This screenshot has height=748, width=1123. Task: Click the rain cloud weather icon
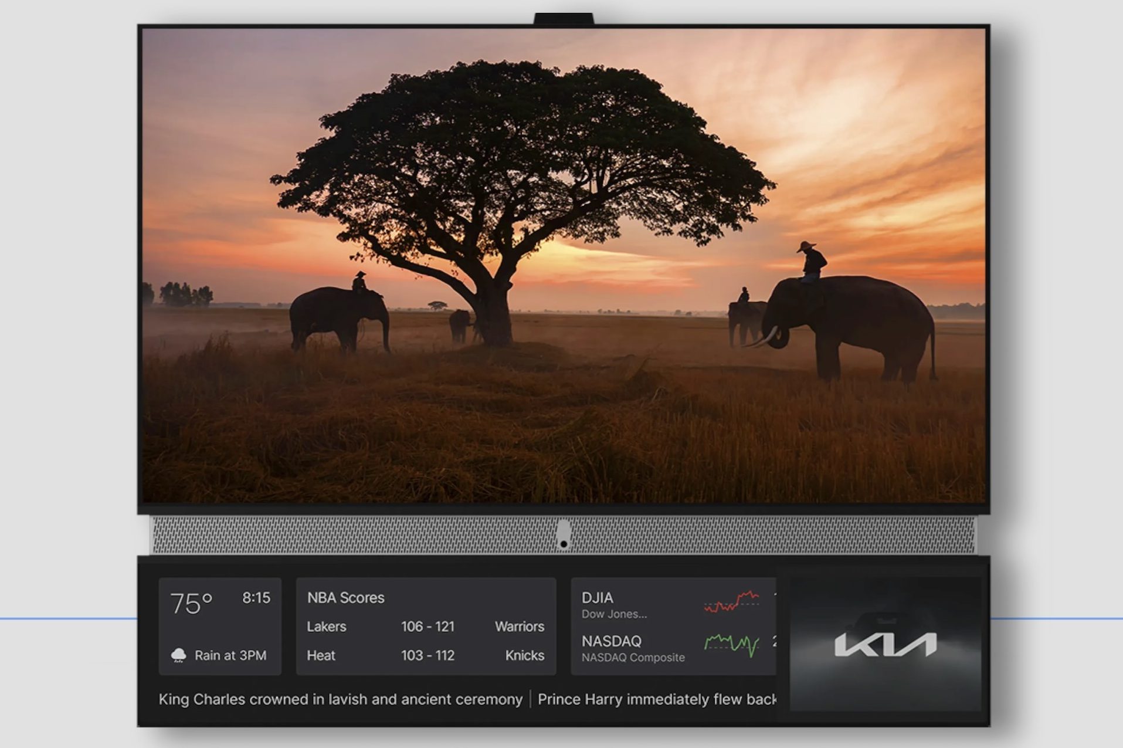pos(179,654)
